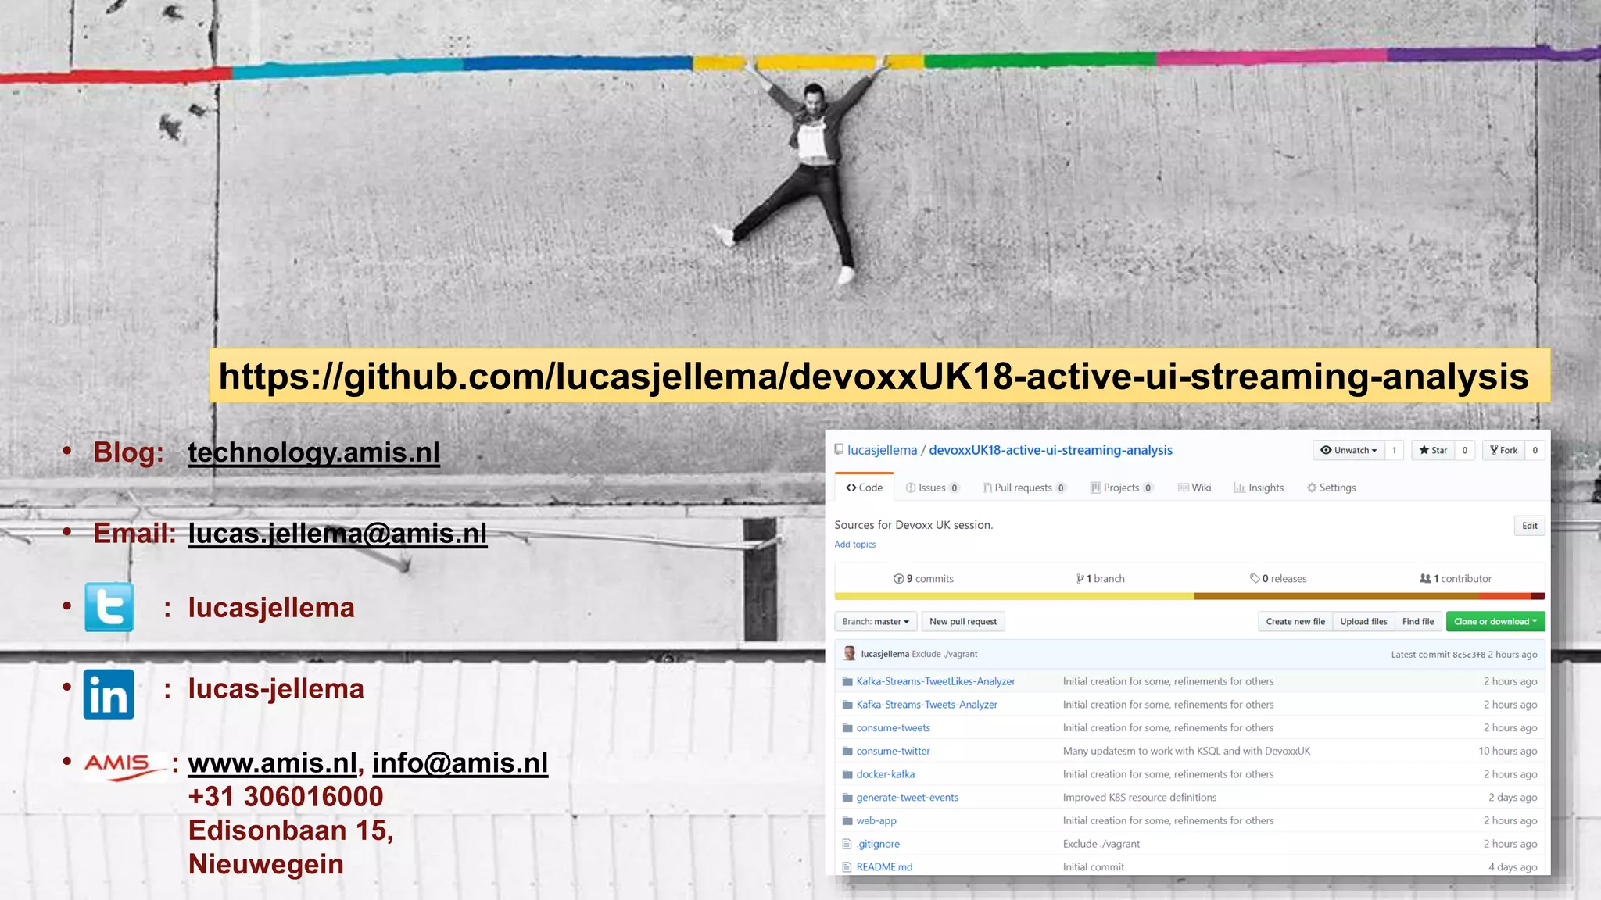Open latest commit hash 8c5c3f8
Image resolution: width=1601 pixels, height=900 pixels.
(x=1469, y=655)
